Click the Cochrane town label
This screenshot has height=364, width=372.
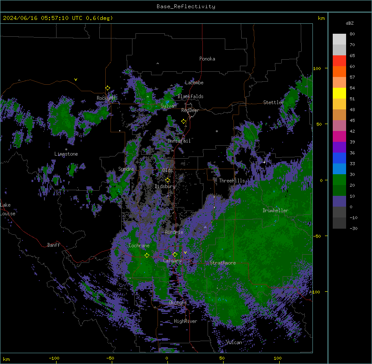(x=139, y=246)
